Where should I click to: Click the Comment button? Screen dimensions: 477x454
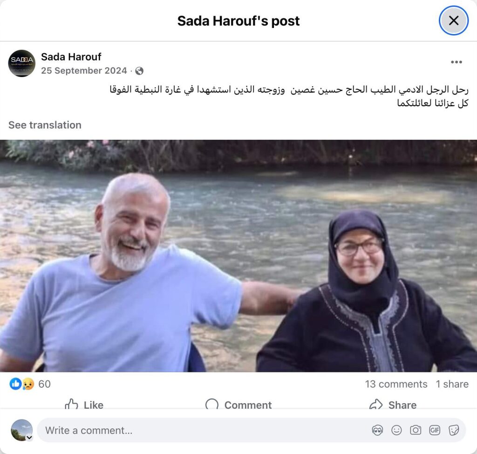tap(238, 405)
